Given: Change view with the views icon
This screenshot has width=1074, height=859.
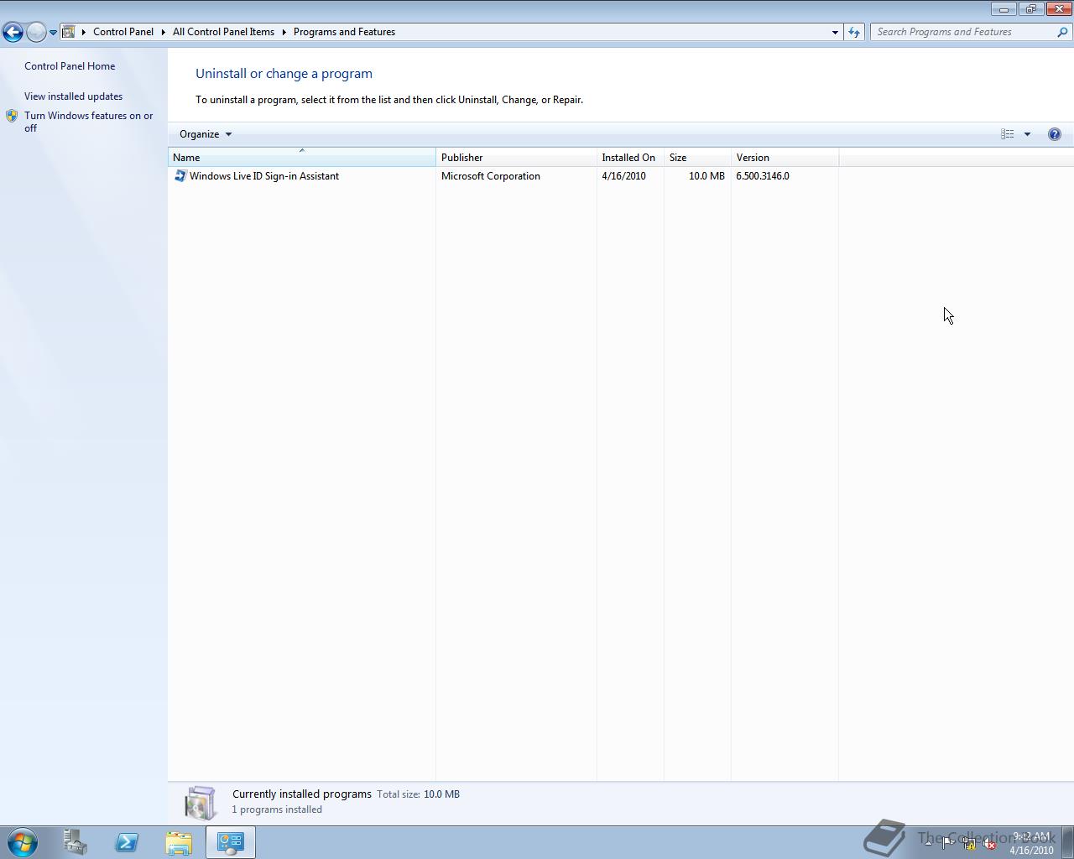Looking at the screenshot, I should (1007, 134).
